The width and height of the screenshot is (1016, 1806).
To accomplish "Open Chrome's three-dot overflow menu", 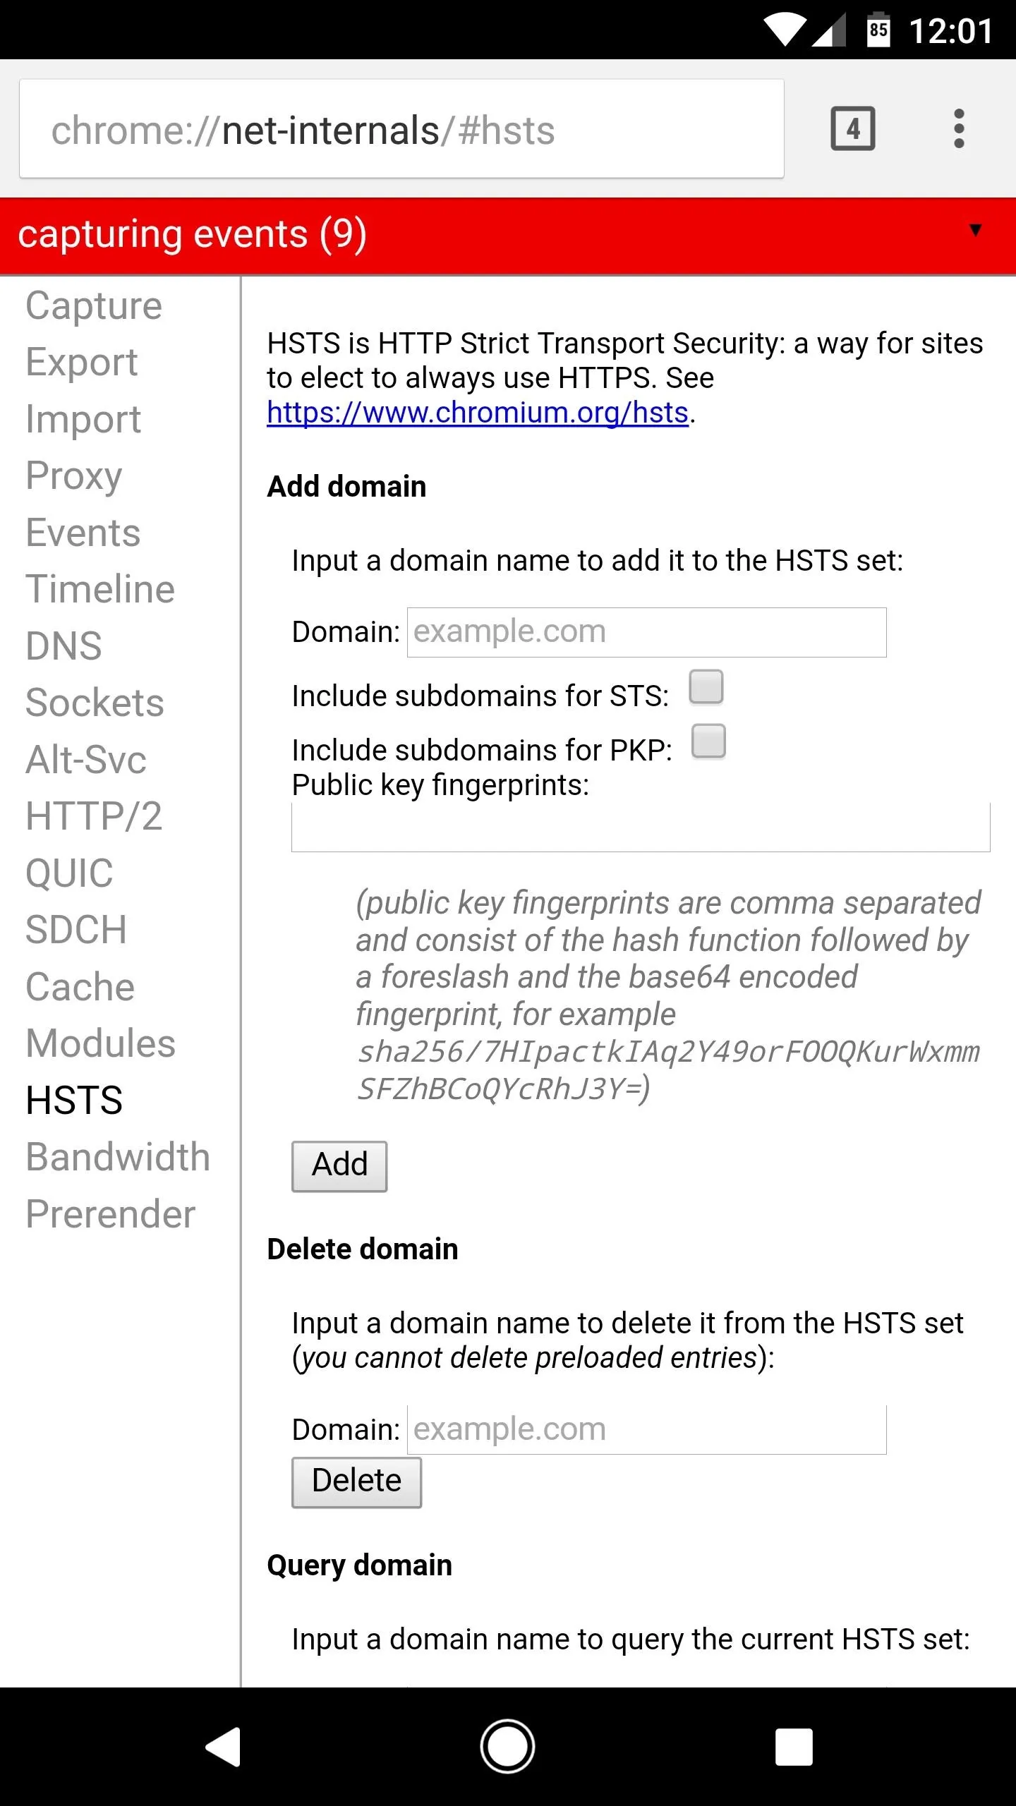I will (x=958, y=129).
